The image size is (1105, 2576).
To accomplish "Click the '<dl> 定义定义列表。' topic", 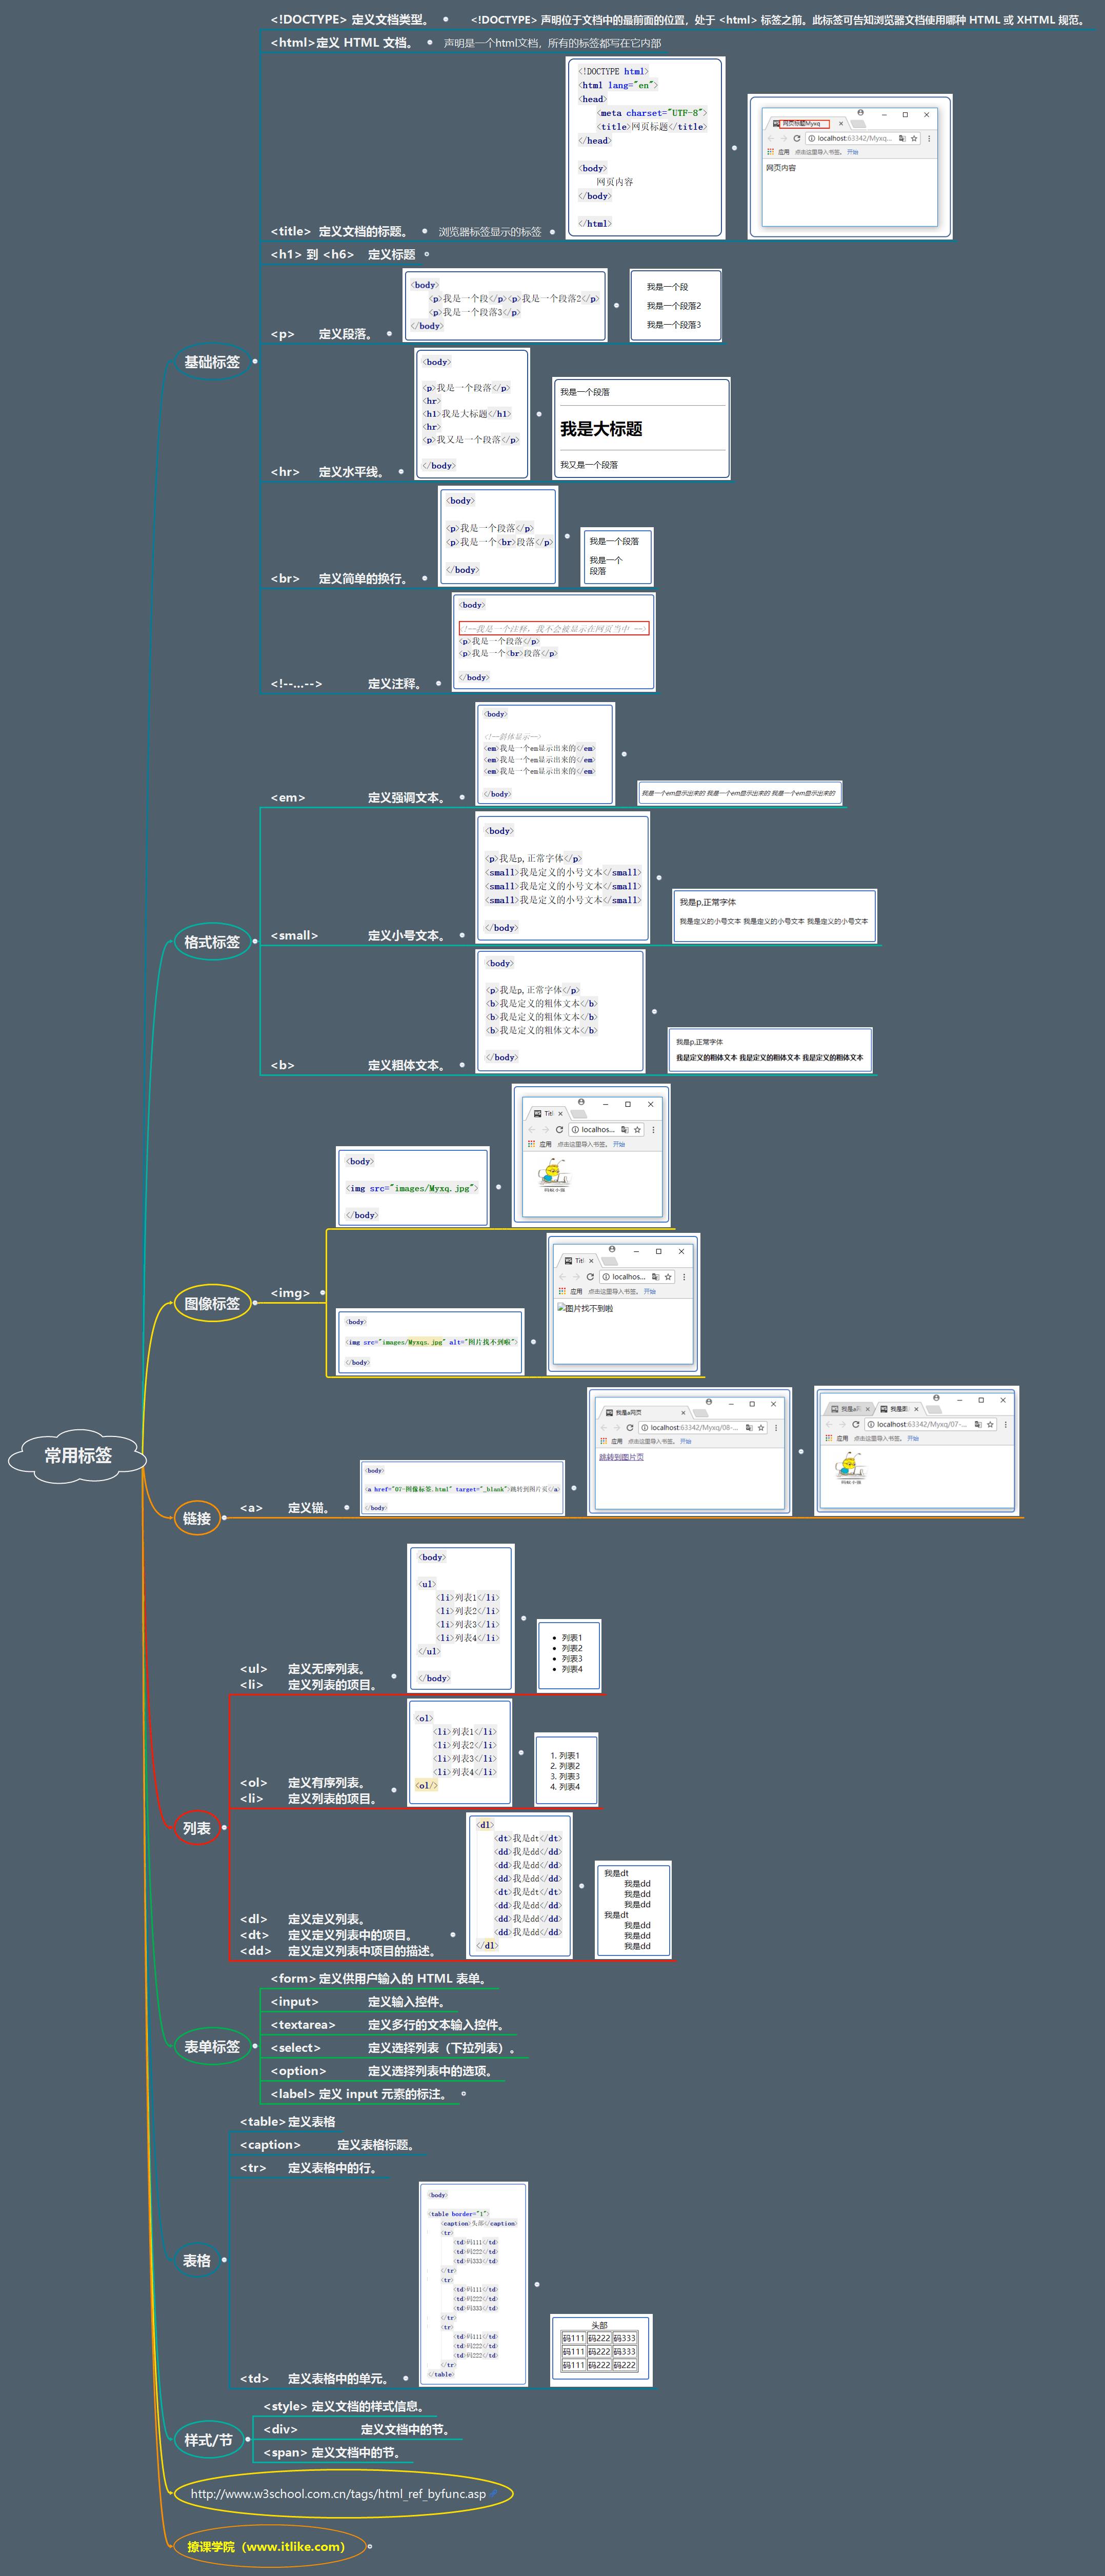I will click(x=303, y=1919).
